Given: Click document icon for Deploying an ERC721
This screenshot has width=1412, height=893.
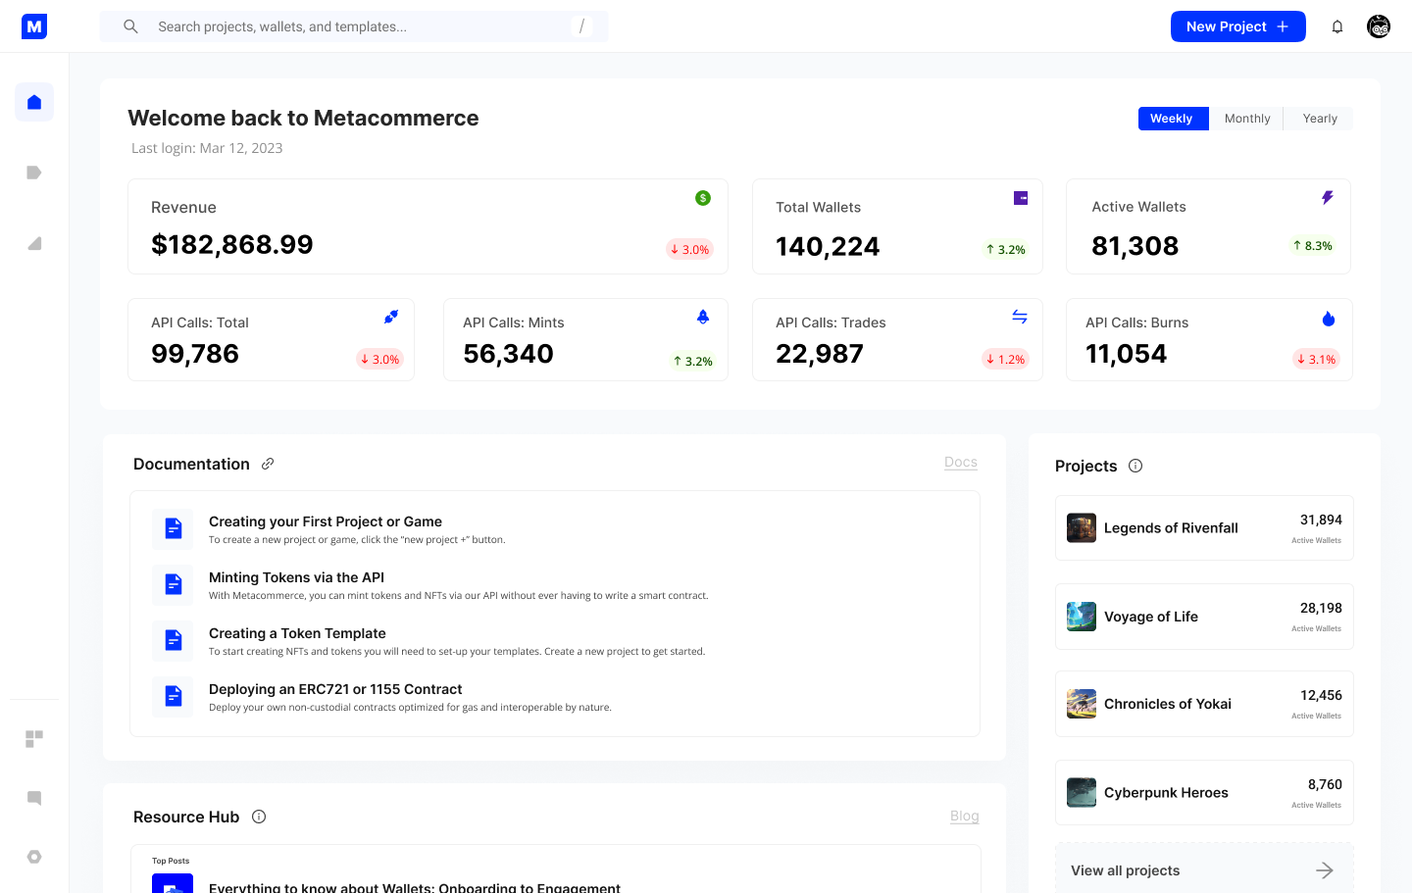Looking at the screenshot, I should tap(174, 696).
